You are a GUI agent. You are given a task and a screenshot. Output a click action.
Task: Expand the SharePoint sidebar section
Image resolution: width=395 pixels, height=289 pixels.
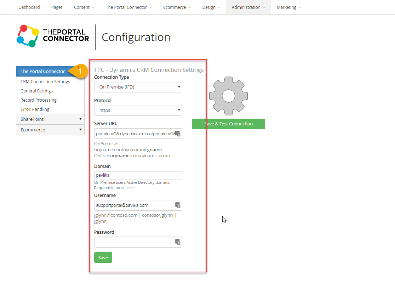[50, 119]
